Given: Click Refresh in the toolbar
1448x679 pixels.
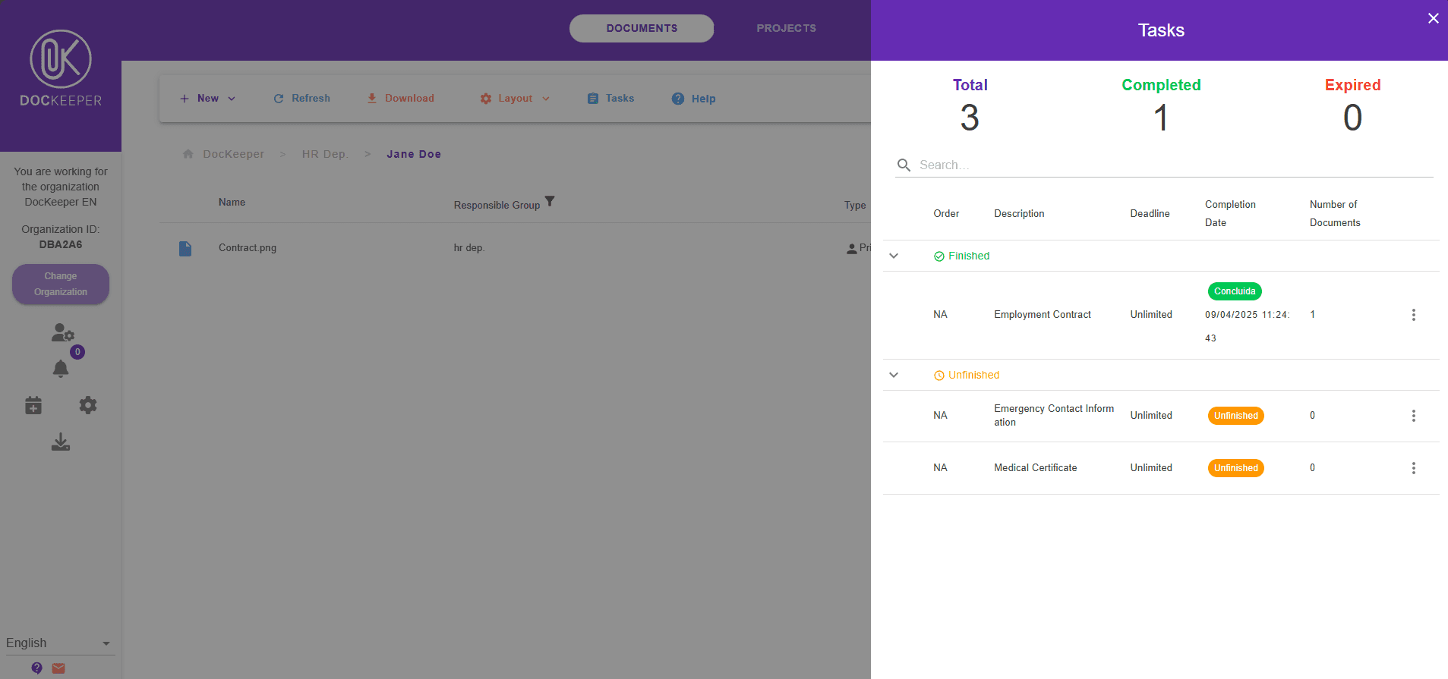Looking at the screenshot, I should (302, 99).
